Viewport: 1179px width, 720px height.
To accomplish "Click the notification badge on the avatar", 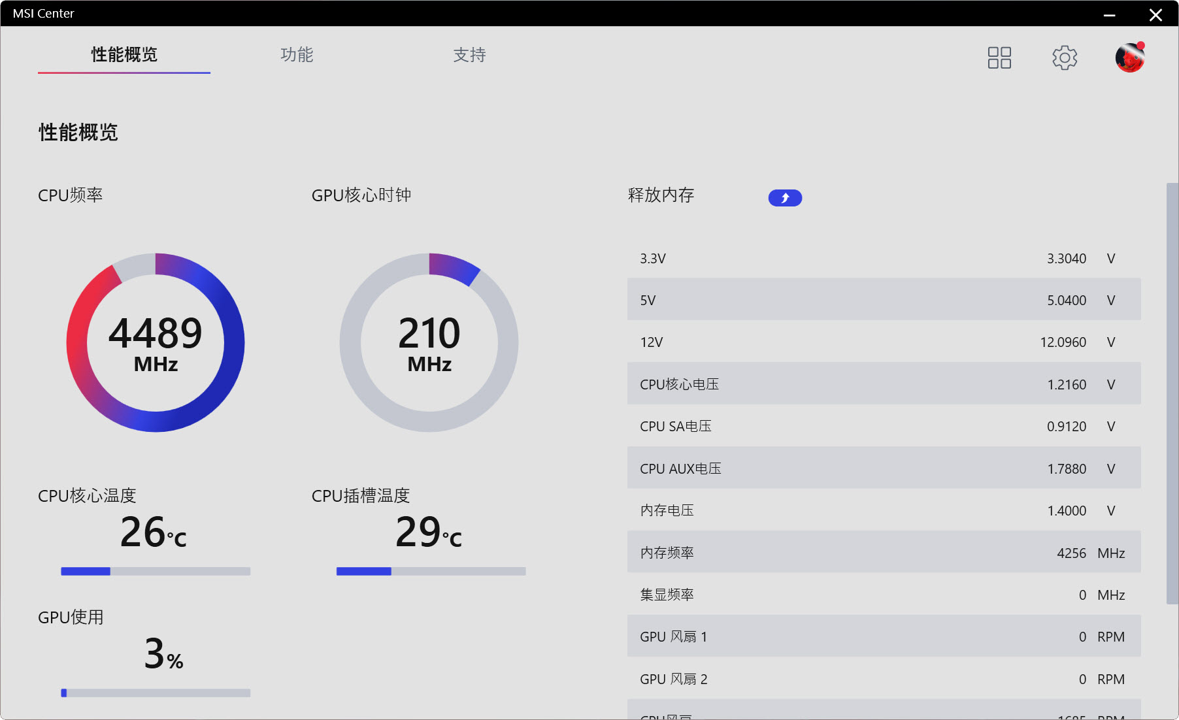I will pyautogui.click(x=1140, y=45).
